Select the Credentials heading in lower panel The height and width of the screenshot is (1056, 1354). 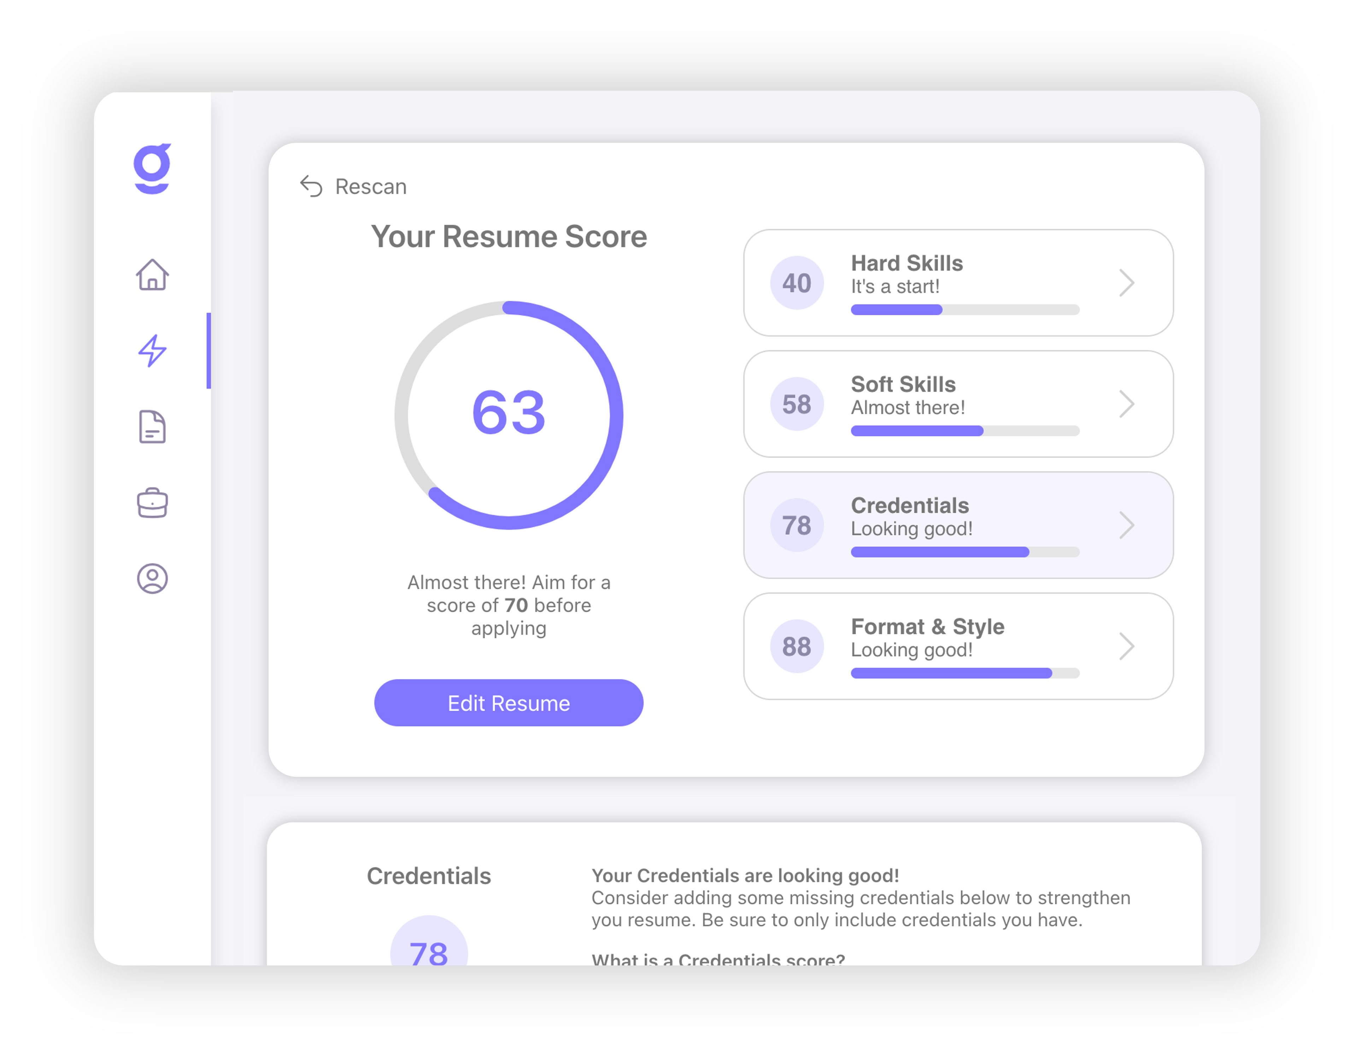(429, 875)
